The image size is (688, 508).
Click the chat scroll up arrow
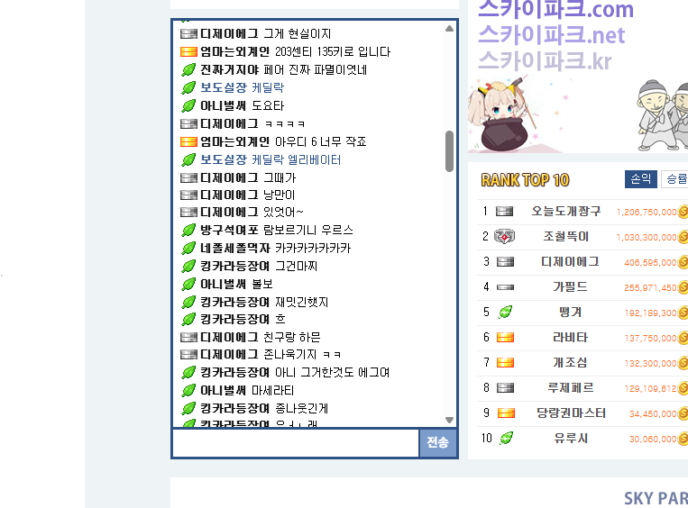pyautogui.click(x=449, y=29)
